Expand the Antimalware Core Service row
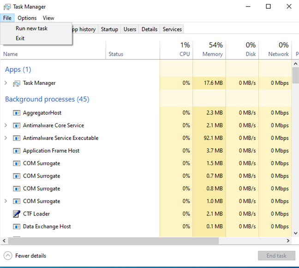This screenshot has height=268, width=299. [x=6, y=125]
